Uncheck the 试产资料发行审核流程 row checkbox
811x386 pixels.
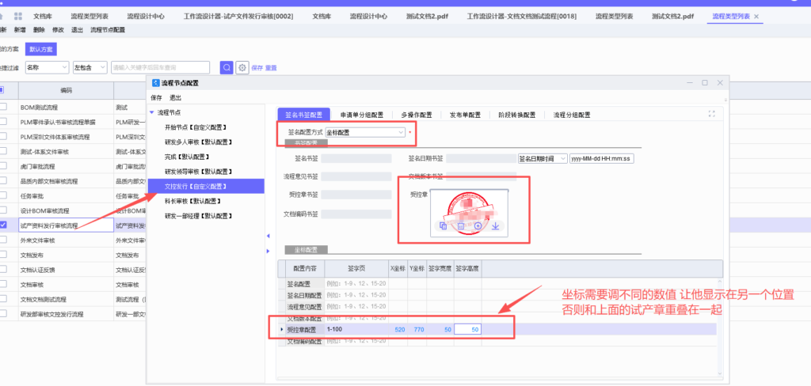[3, 225]
